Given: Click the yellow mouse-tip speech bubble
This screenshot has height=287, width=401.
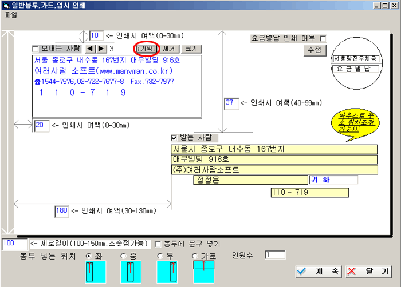Looking at the screenshot, I should tap(352, 122).
